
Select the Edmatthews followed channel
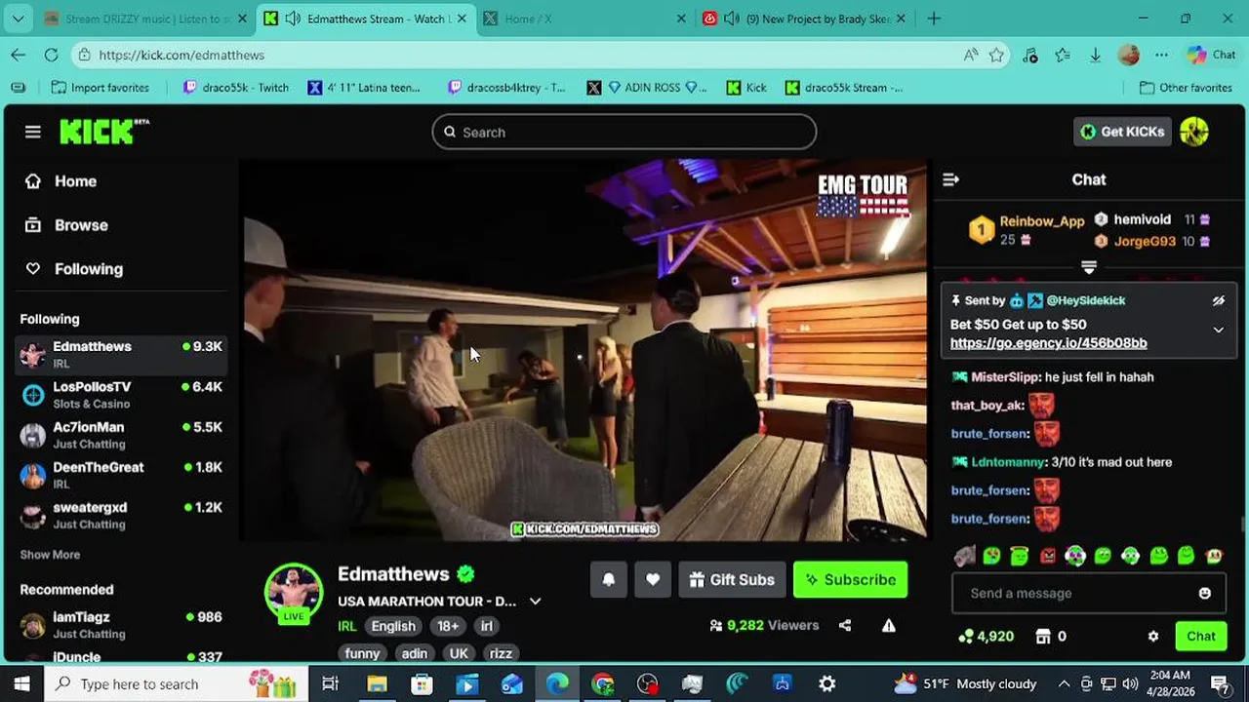pos(121,354)
